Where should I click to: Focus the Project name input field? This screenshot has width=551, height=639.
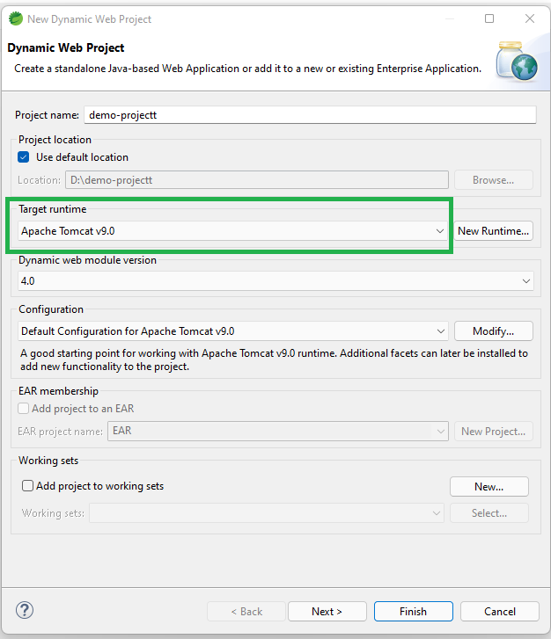(x=310, y=115)
